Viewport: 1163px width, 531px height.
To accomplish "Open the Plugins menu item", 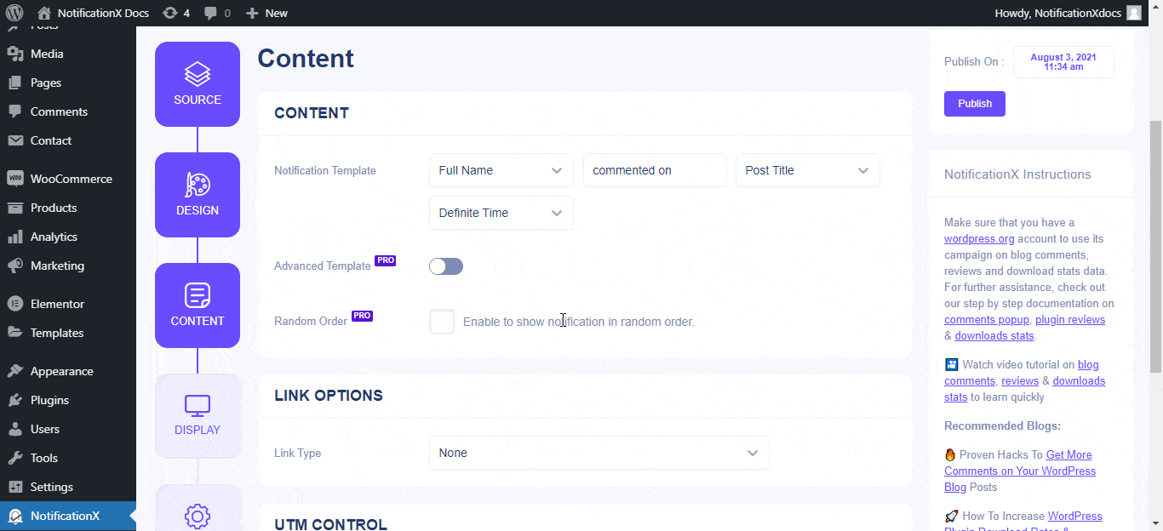I will [x=68, y=400].
